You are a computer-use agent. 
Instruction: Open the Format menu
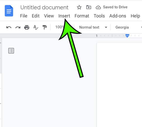82,16
